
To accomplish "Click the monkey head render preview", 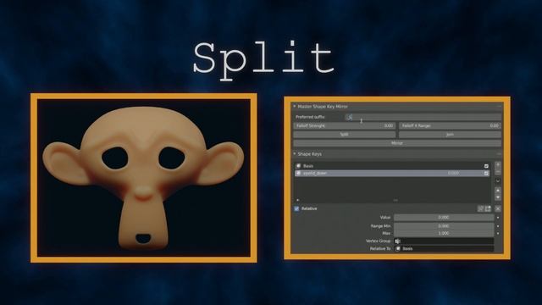I will pyautogui.click(x=144, y=178).
